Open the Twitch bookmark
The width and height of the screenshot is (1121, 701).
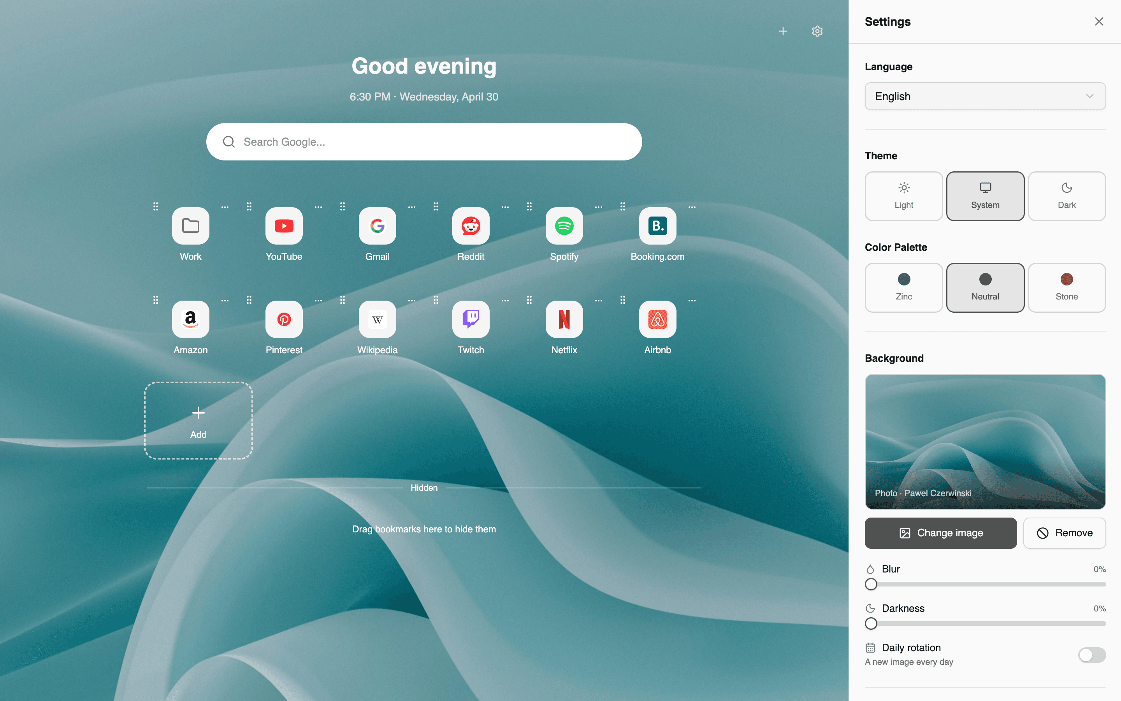pyautogui.click(x=471, y=319)
